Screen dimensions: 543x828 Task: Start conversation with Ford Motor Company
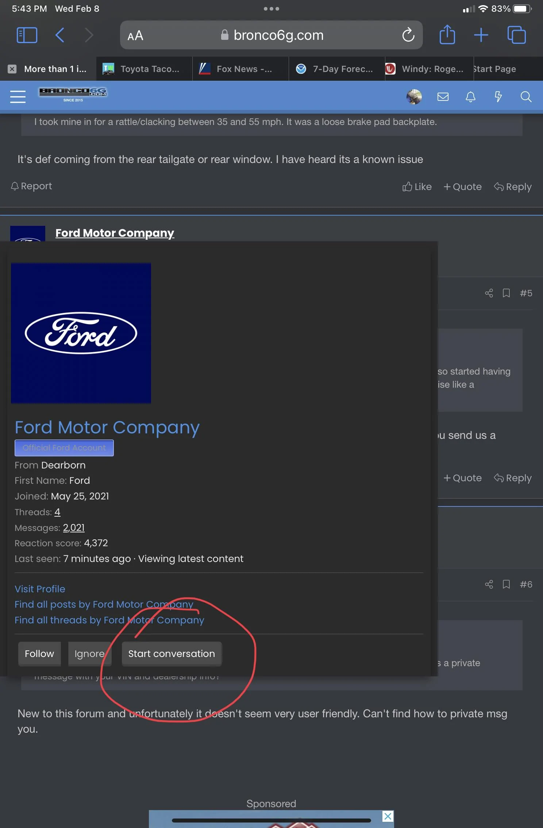[172, 654]
